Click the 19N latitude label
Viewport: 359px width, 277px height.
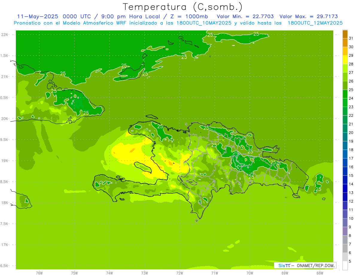5,161
